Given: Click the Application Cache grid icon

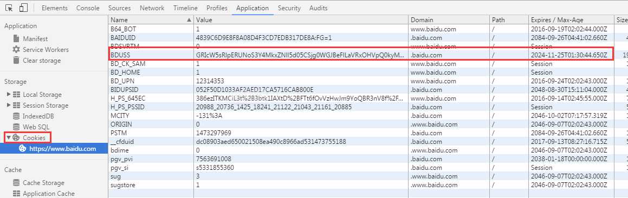Looking at the screenshot, I should pyautogui.click(x=16, y=194).
